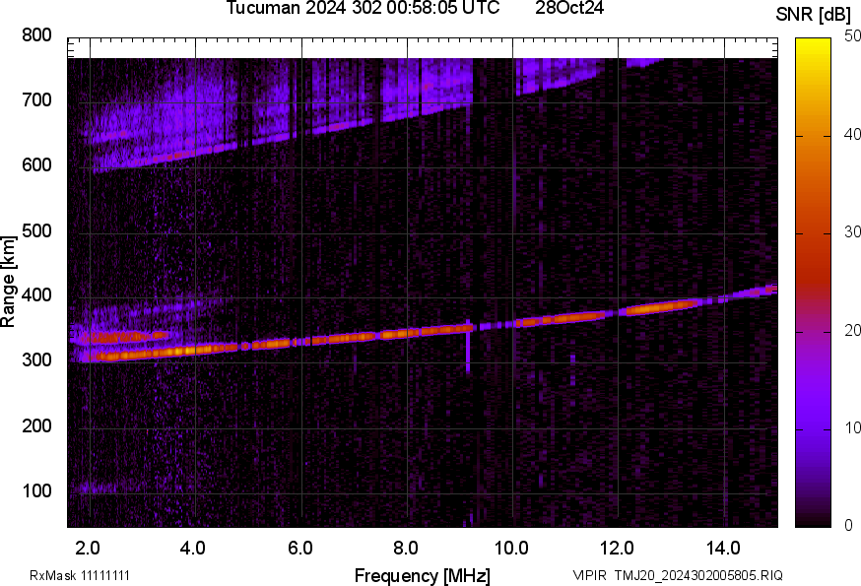Click the vertical purple spike near 9.2 MHz
This screenshot has width=861, height=586.
468,347
